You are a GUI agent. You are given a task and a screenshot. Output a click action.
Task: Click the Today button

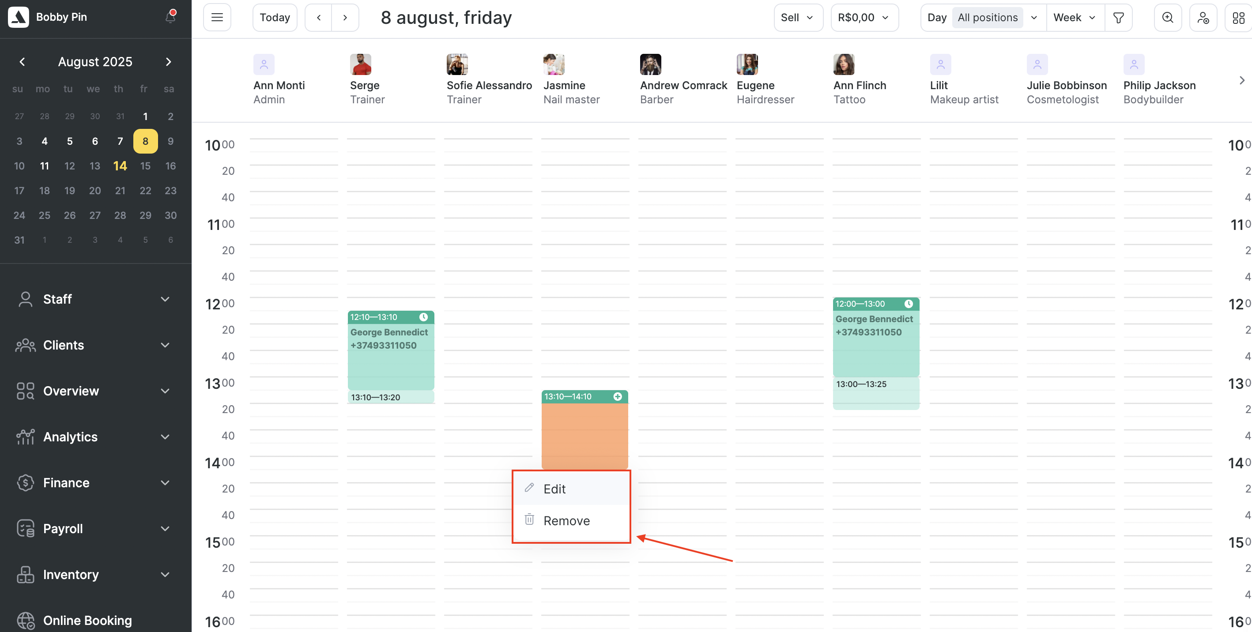coord(275,18)
